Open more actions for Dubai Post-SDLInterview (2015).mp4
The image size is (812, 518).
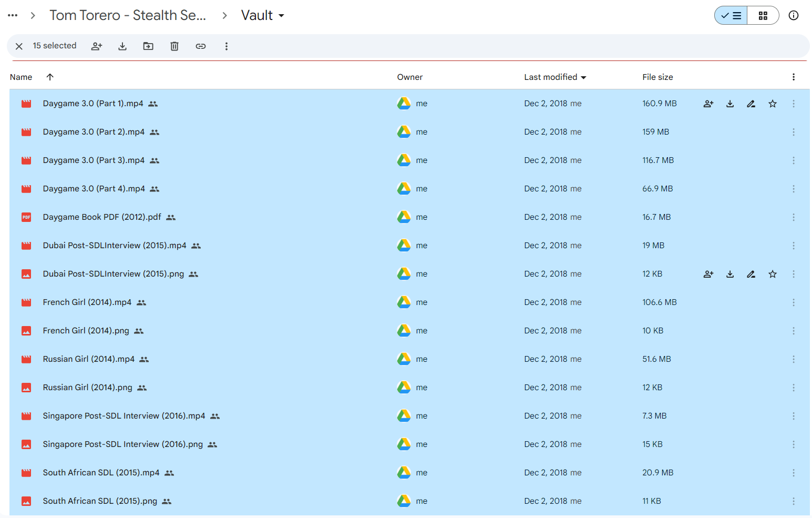(x=794, y=246)
